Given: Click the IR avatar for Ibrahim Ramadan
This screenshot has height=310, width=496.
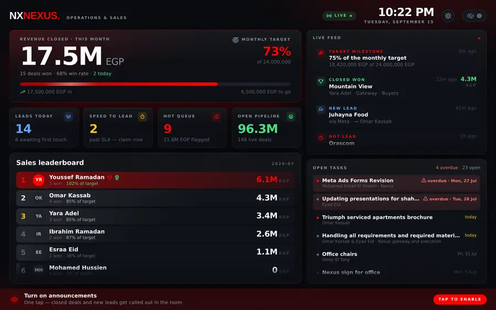Looking at the screenshot, I should pyautogui.click(x=39, y=234).
